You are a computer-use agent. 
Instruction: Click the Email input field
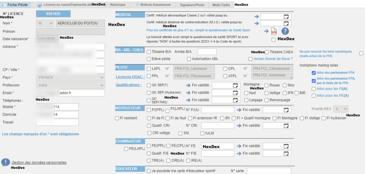tap(70, 93)
